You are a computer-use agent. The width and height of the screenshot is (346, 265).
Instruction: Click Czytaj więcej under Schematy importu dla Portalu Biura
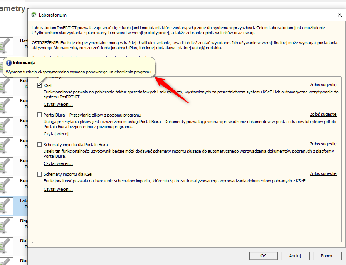click(58, 164)
